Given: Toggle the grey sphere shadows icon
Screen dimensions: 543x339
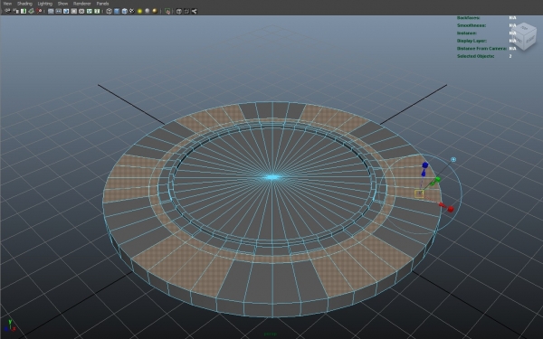Looking at the screenshot, I should coord(148,11).
